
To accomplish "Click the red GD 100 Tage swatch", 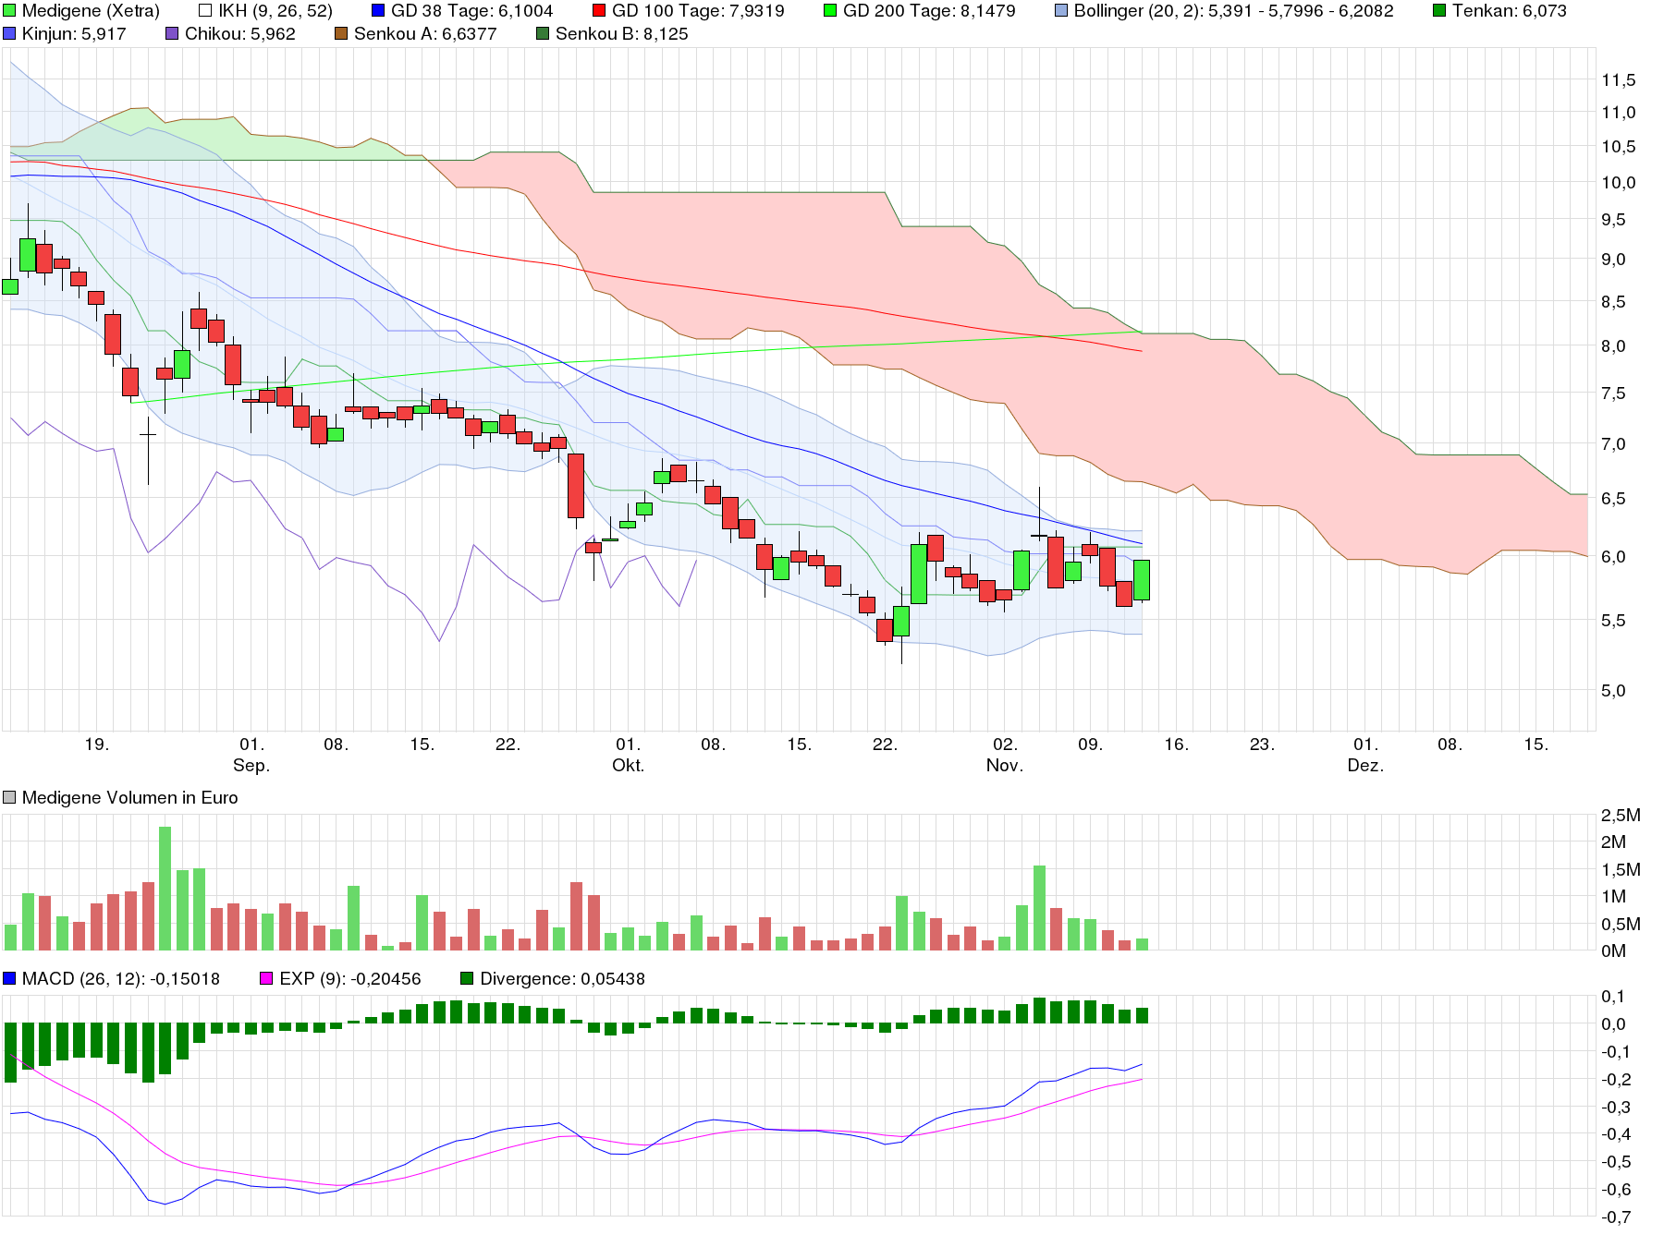I will pyautogui.click(x=599, y=11).
